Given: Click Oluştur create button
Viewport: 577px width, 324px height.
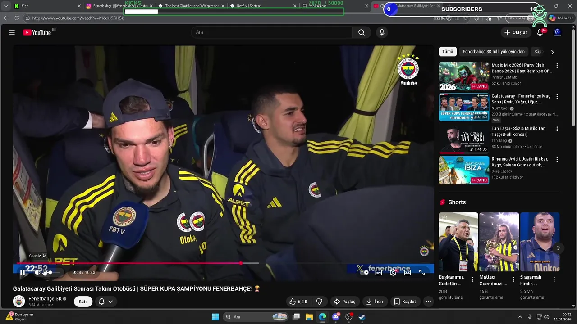Looking at the screenshot, I should tap(515, 32).
